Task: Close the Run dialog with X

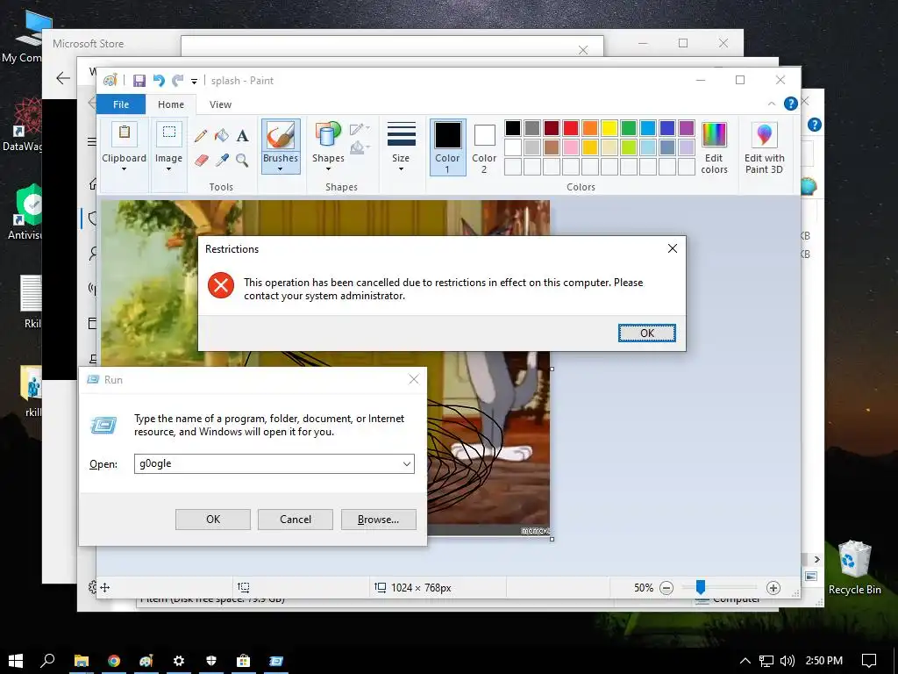Action: pos(414,379)
